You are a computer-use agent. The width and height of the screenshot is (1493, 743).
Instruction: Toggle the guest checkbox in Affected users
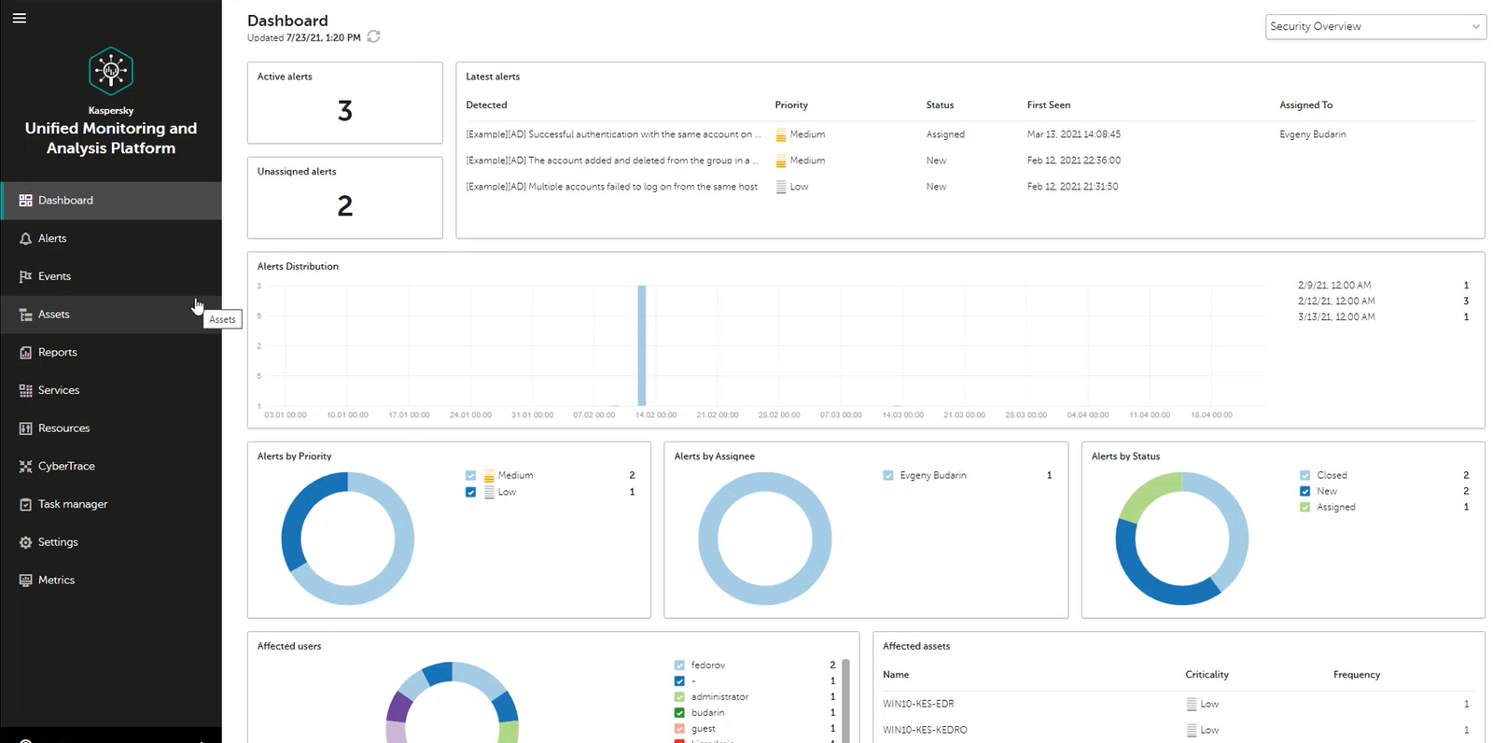(679, 729)
